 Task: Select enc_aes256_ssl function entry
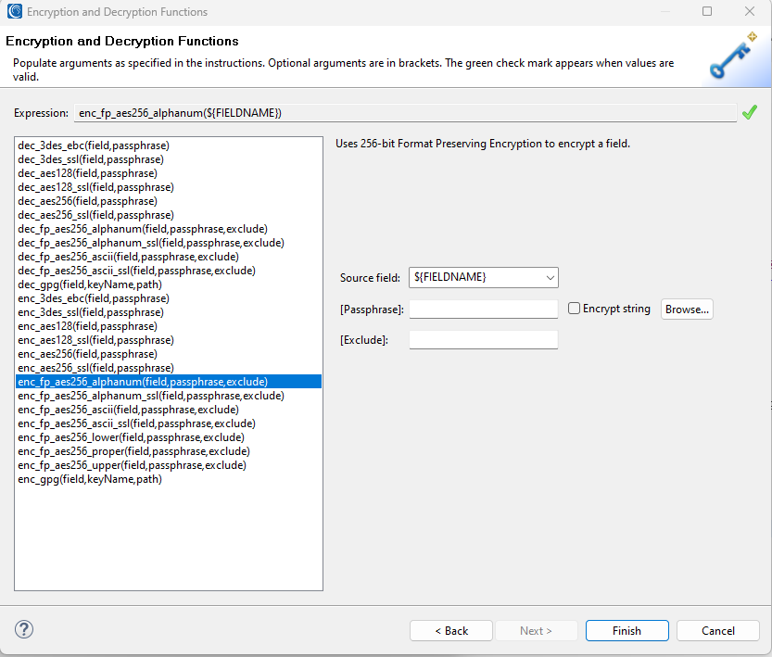[95, 368]
